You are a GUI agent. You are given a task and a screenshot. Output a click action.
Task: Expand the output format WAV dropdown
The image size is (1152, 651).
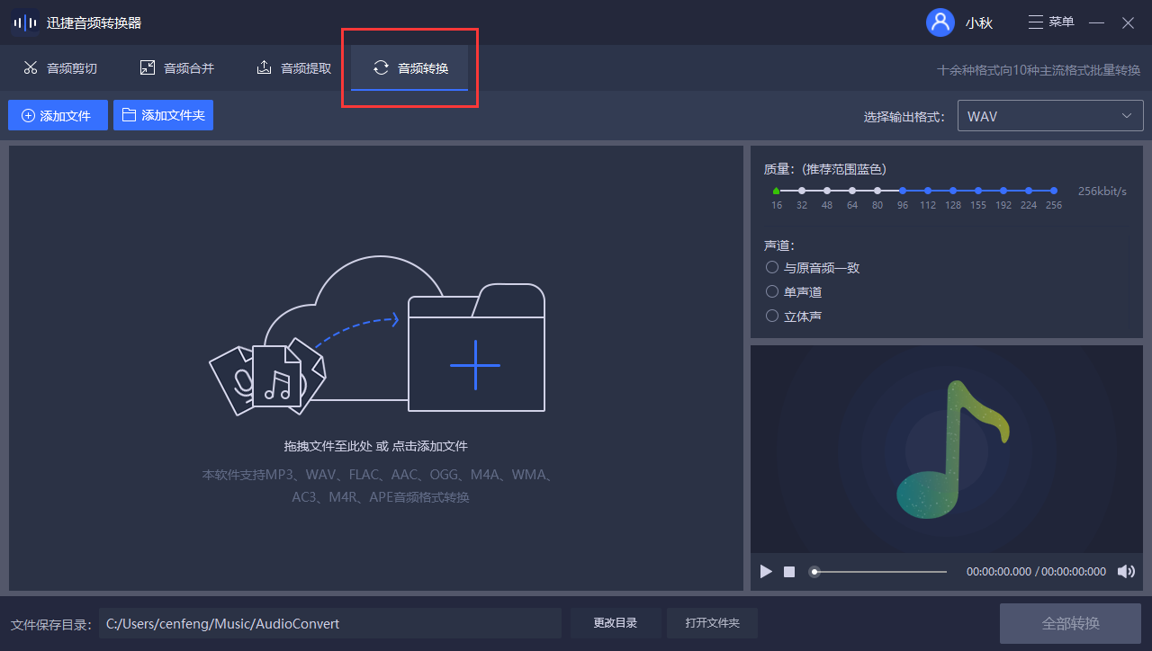point(1050,116)
